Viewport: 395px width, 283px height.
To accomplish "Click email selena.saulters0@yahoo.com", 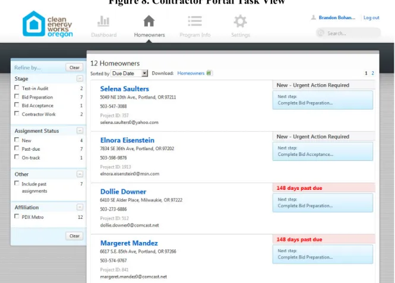I will pos(129,122).
